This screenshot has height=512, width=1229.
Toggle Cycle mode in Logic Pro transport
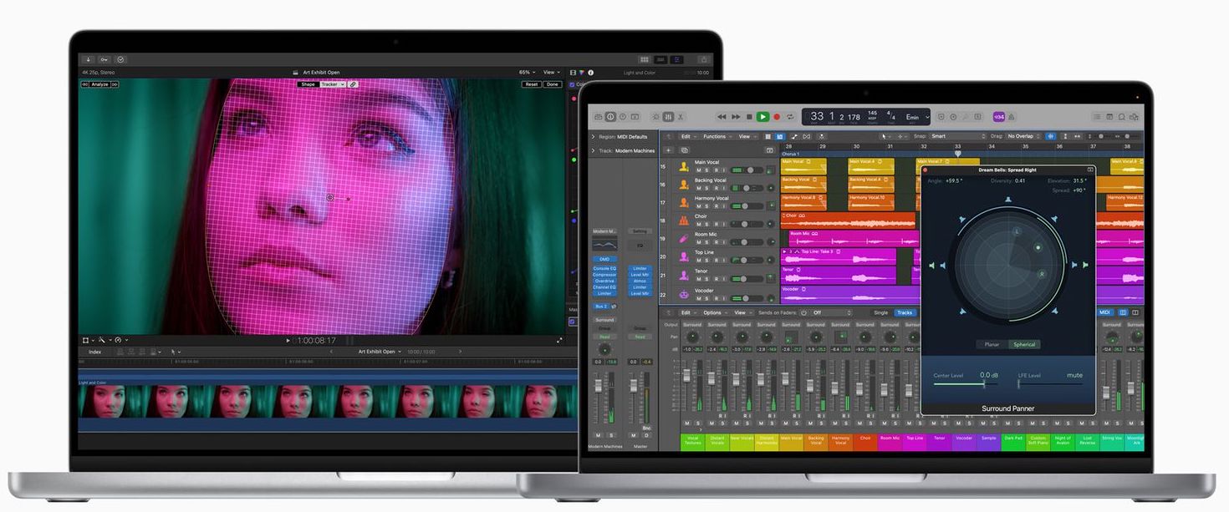coord(789,117)
